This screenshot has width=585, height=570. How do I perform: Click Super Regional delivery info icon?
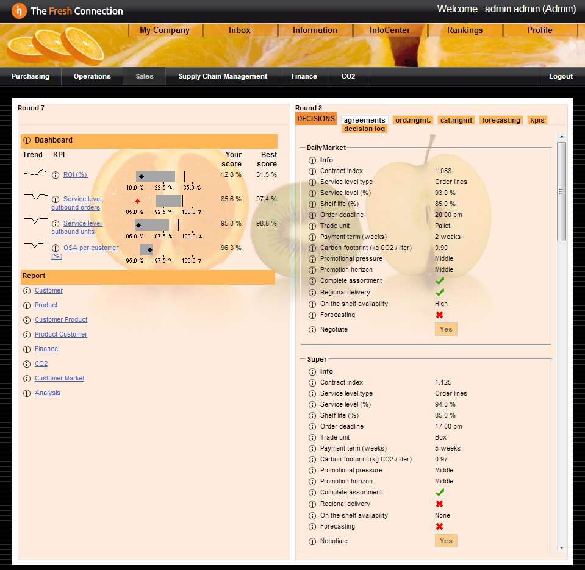(x=312, y=504)
